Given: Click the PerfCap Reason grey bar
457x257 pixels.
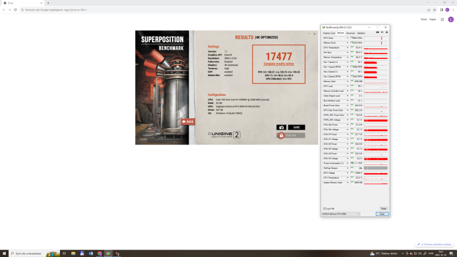Looking at the screenshot, I should (376, 168).
